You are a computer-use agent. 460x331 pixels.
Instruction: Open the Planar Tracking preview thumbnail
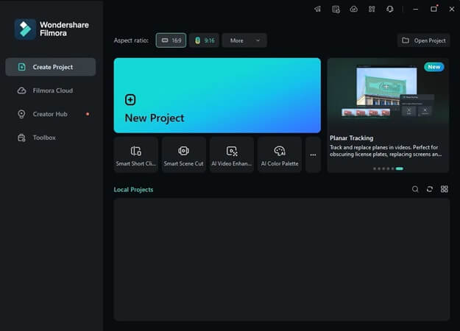388,93
